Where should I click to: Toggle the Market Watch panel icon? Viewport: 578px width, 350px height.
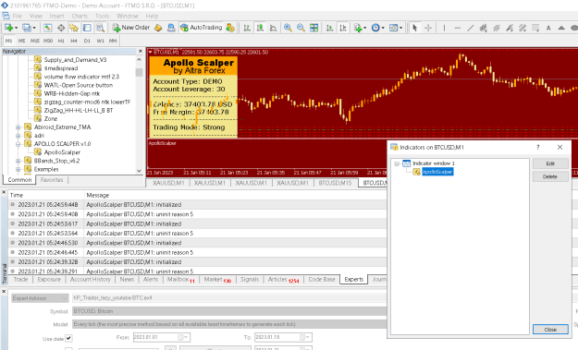point(47,28)
